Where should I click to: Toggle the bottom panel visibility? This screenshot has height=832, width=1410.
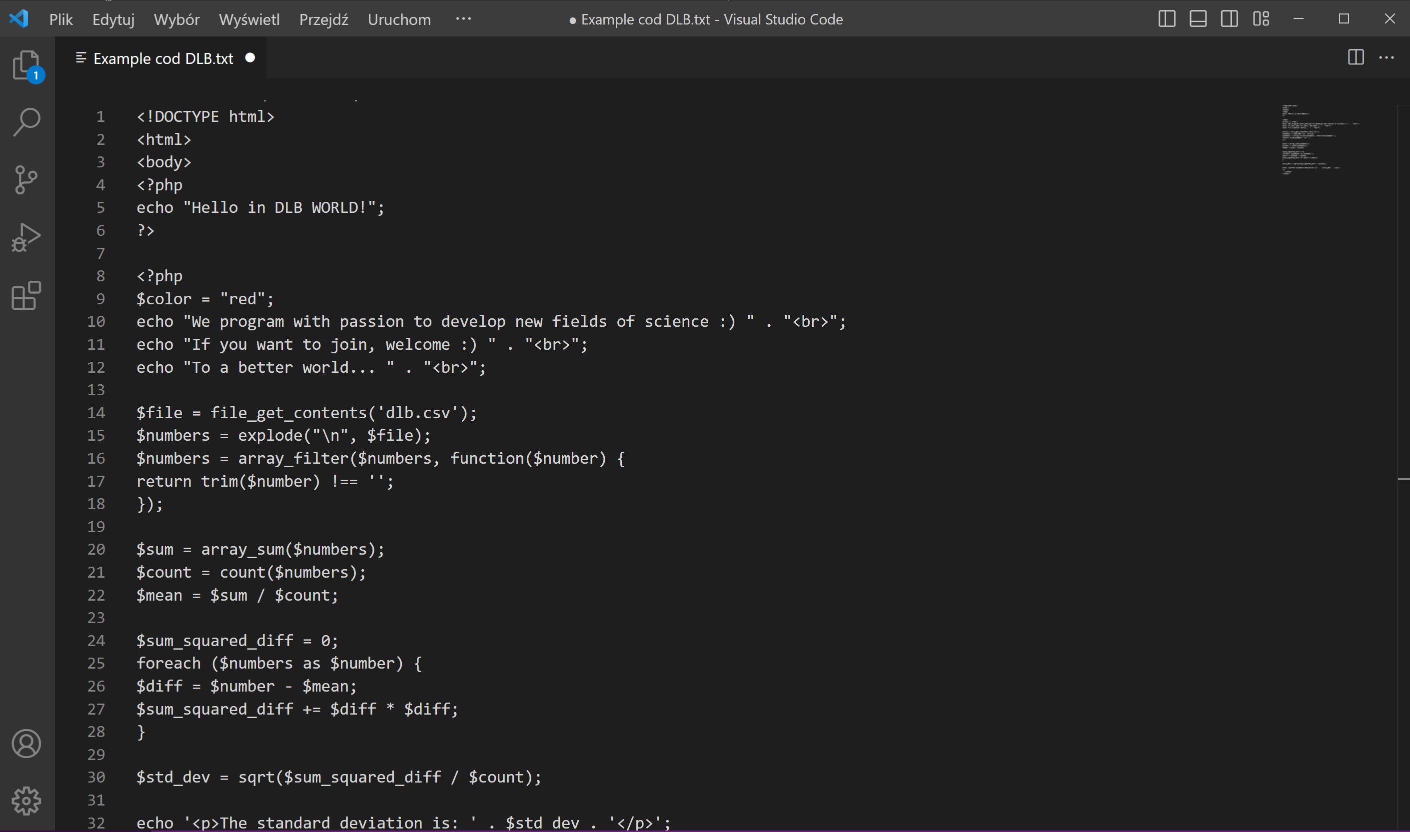click(1198, 19)
